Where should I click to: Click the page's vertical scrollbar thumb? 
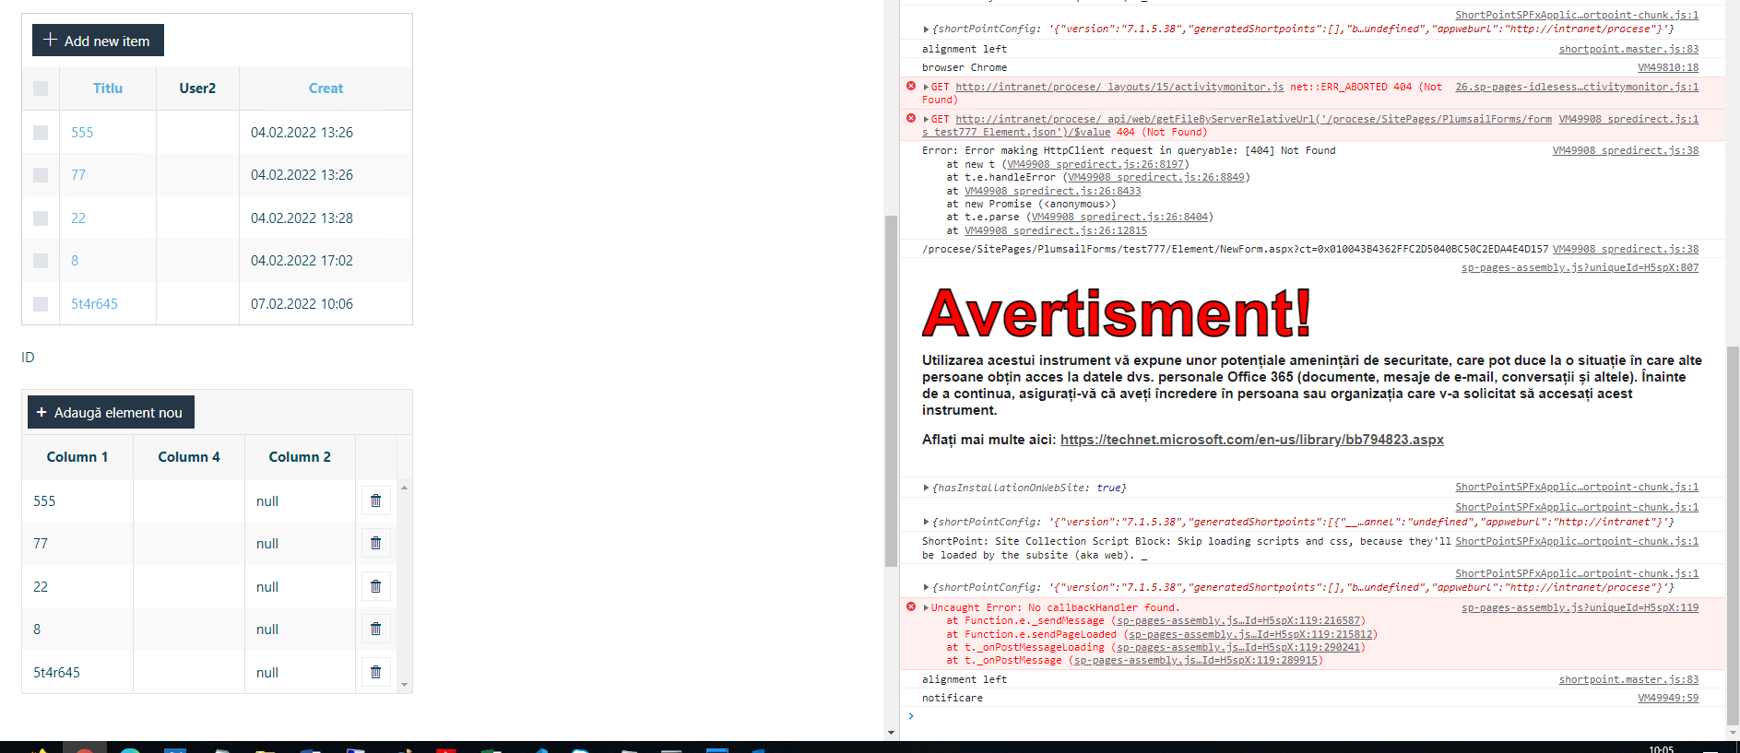(891, 387)
